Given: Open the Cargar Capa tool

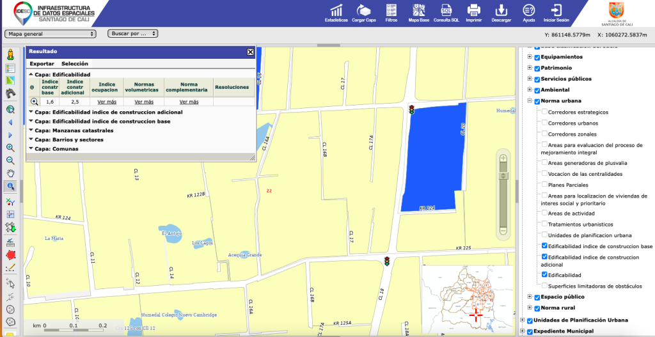Looking at the screenshot, I should click(364, 13).
